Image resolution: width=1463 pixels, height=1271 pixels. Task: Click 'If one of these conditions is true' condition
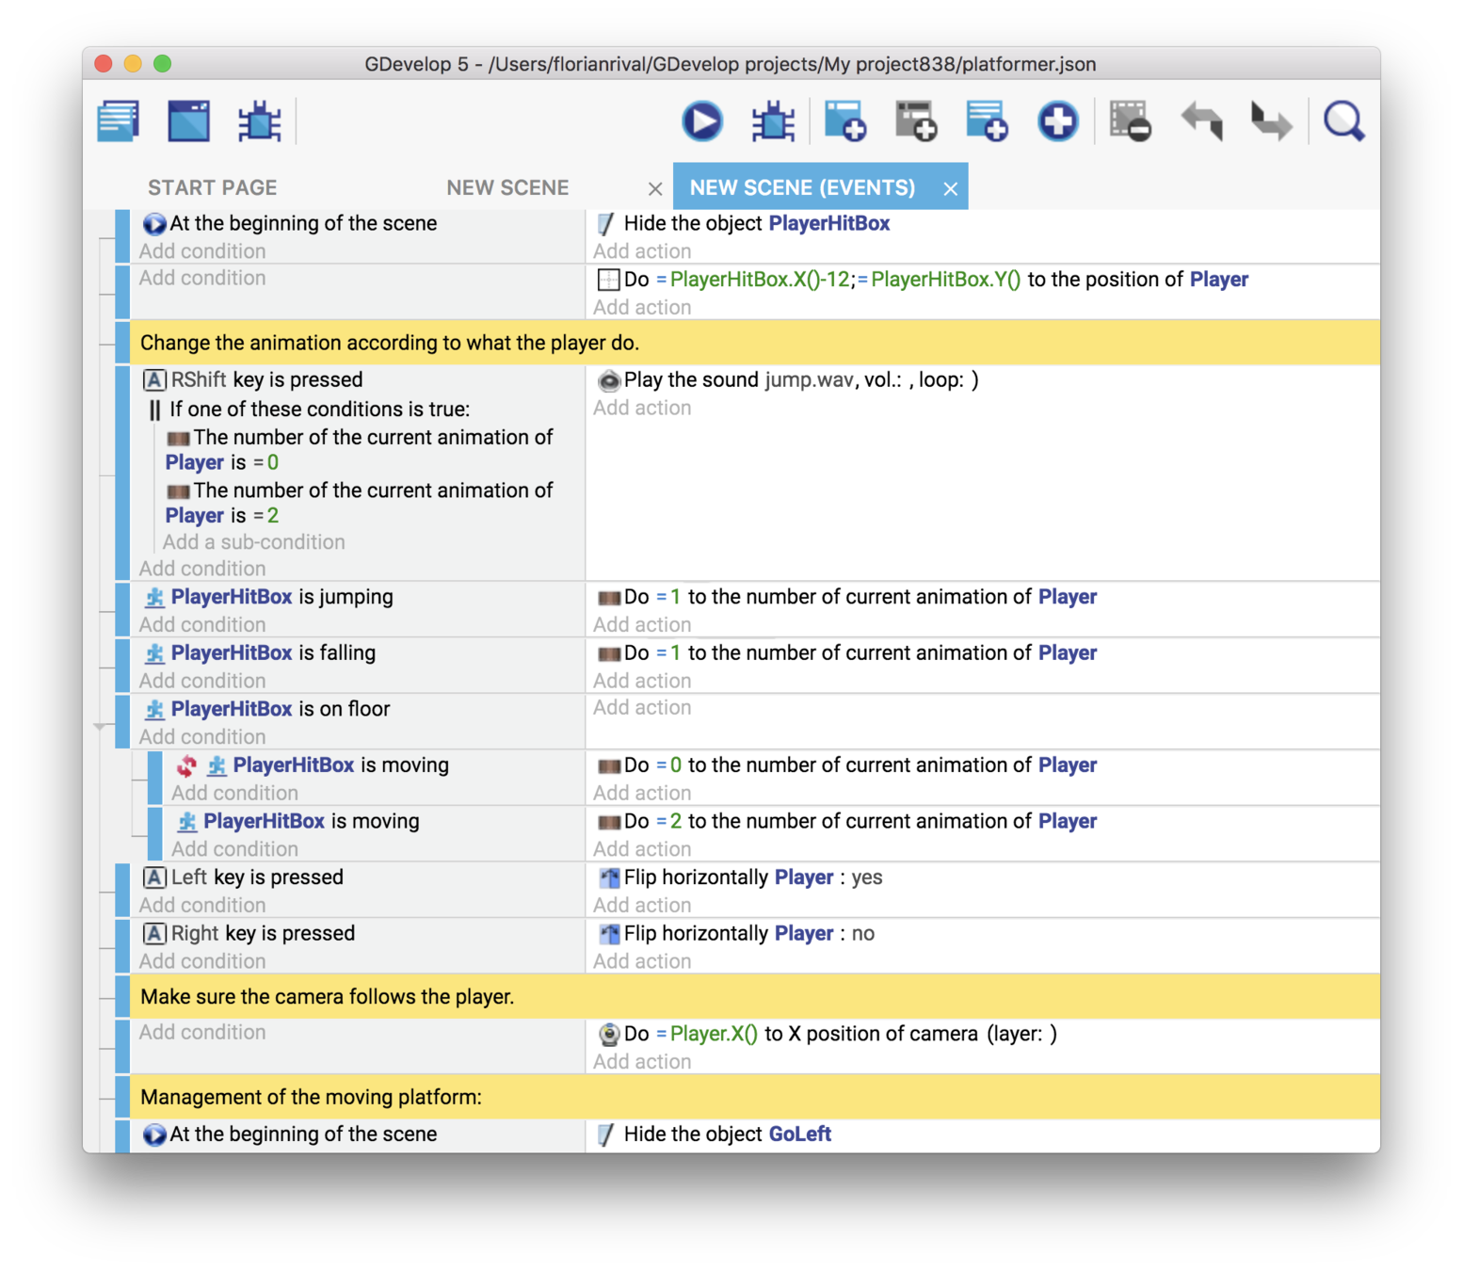pyautogui.click(x=308, y=409)
